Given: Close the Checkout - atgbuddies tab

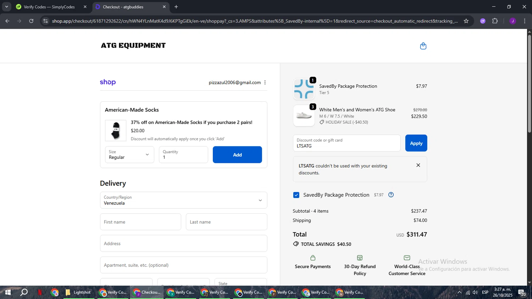Looking at the screenshot, I should pos(164,7).
